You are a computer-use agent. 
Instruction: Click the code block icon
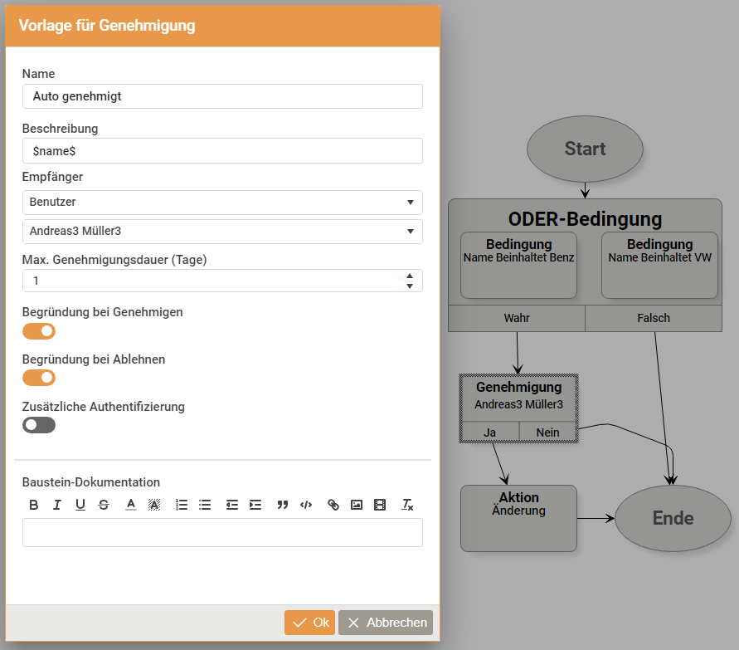[306, 505]
